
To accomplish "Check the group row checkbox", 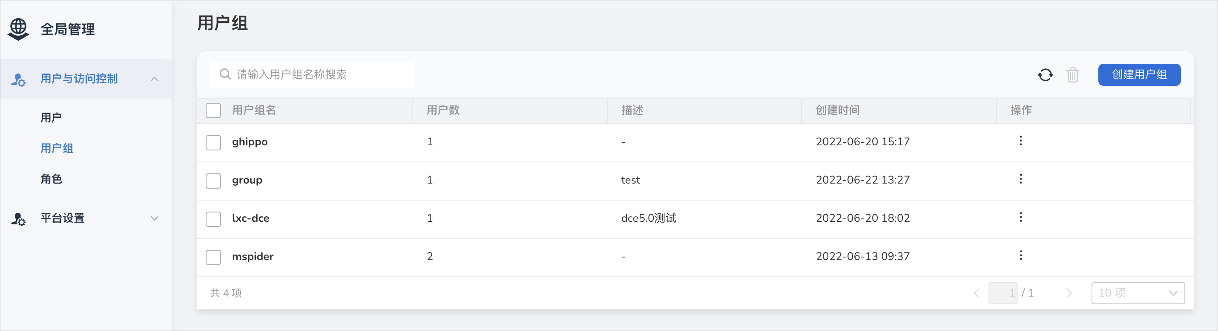I will click(213, 181).
